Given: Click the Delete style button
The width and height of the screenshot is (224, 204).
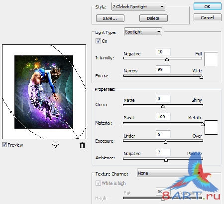Looking at the screenshot, I should tap(153, 18).
